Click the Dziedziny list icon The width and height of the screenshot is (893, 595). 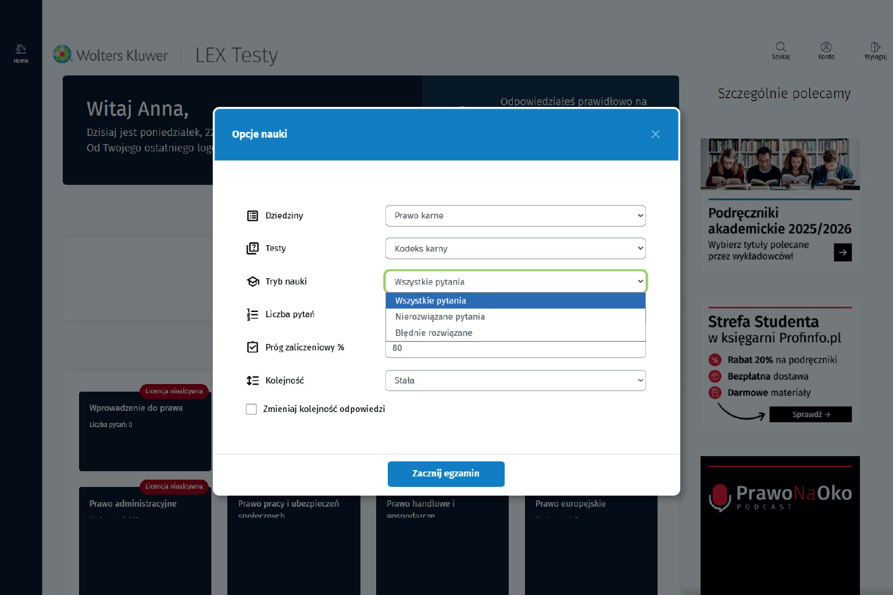point(252,216)
